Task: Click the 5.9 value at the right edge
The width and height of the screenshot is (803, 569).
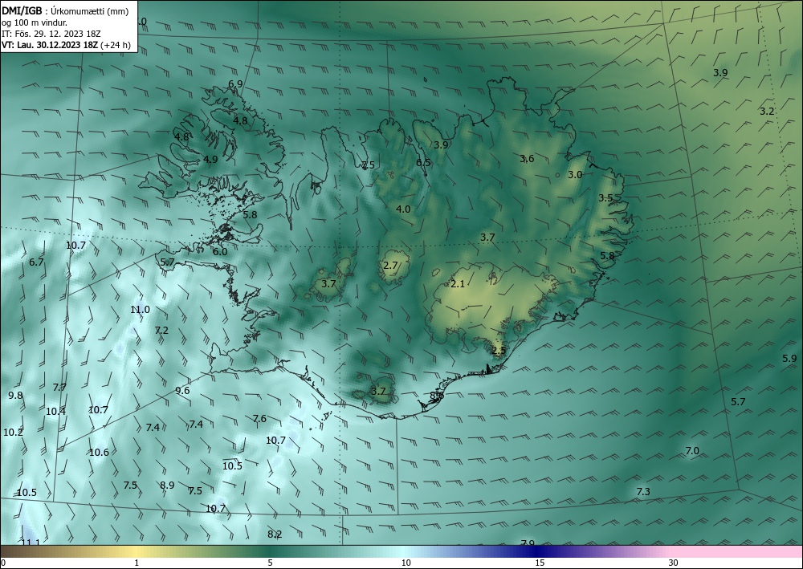Action: pyautogui.click(x=789, y=359)
